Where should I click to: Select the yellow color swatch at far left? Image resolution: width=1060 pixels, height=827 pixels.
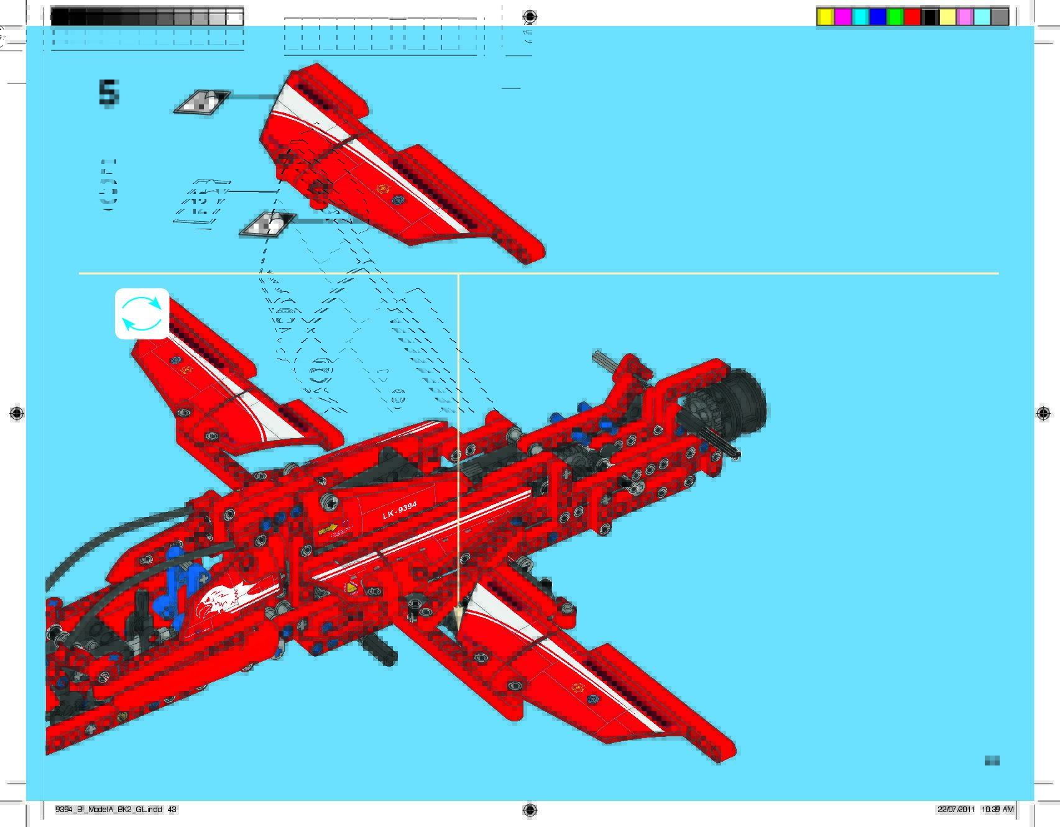coord(825,17)
